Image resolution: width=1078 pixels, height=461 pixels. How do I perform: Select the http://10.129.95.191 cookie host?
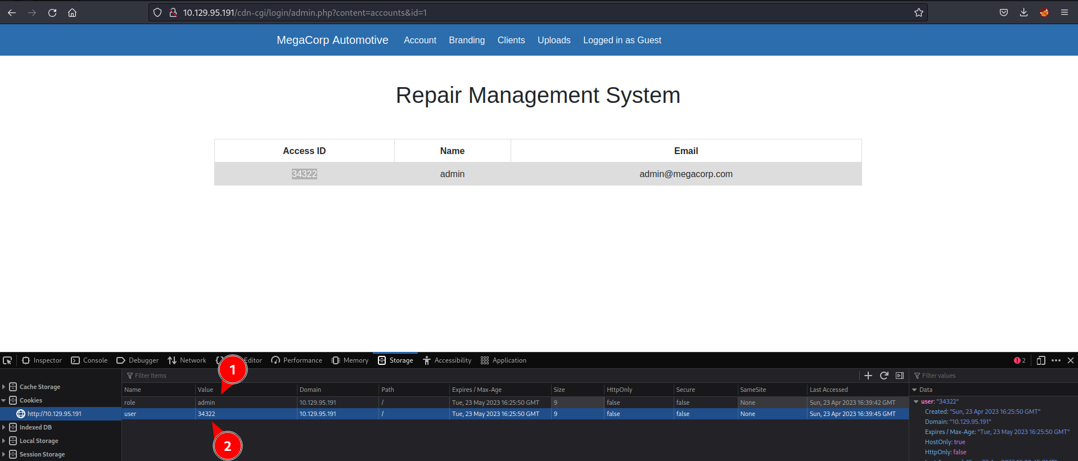(55, 414)
